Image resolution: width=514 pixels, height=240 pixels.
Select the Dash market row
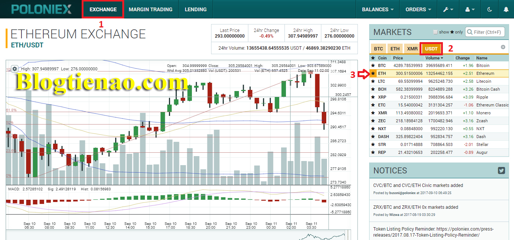click(x=439, y=137)
